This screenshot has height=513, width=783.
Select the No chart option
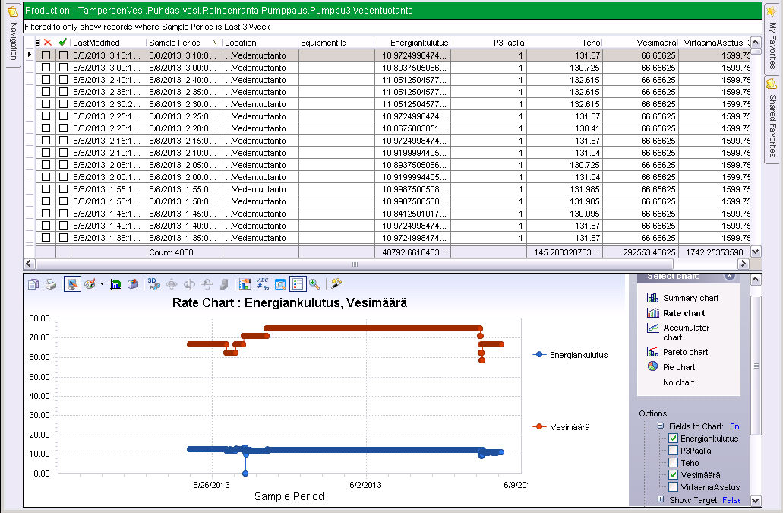678,382
